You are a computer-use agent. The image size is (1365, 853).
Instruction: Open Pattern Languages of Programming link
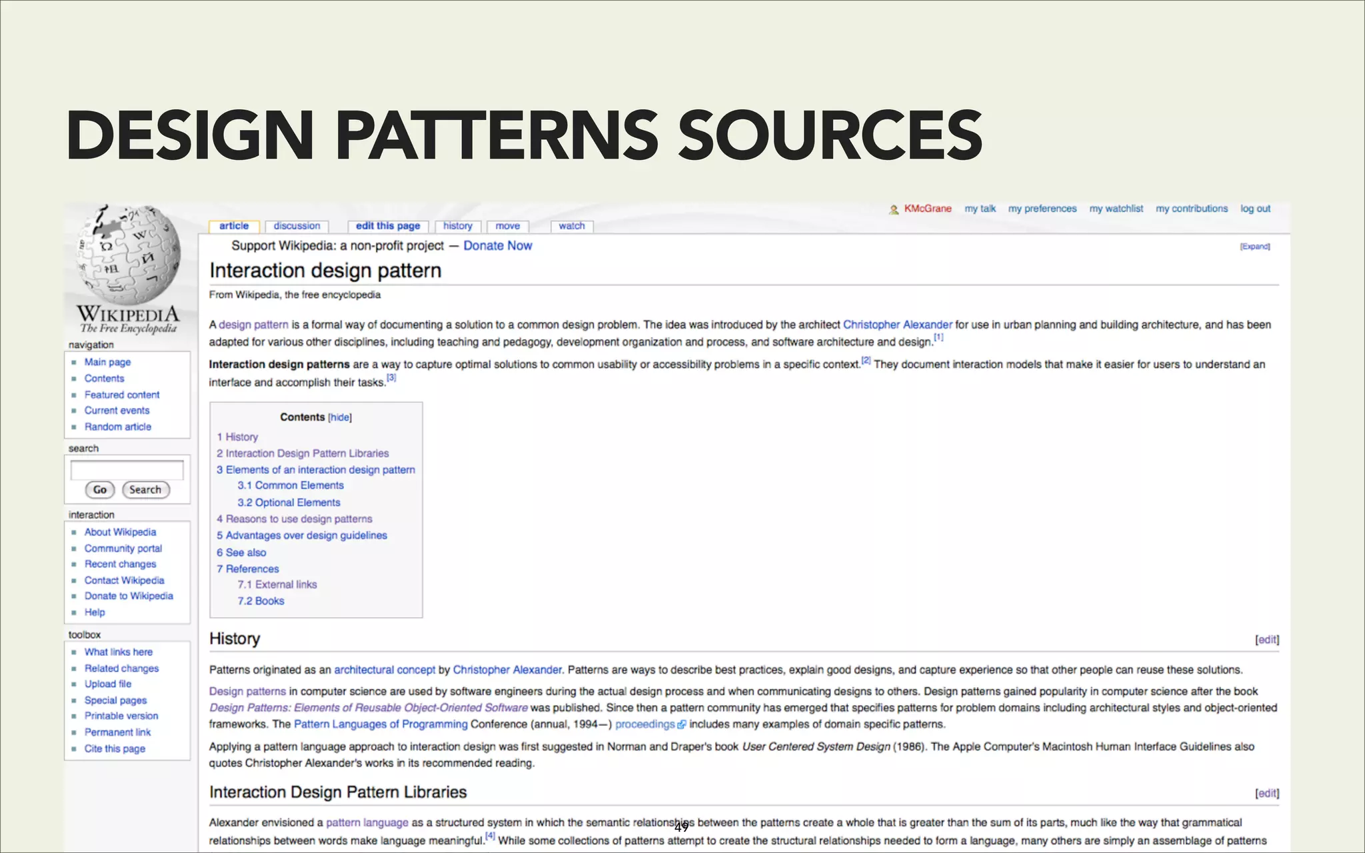[381, 724]
